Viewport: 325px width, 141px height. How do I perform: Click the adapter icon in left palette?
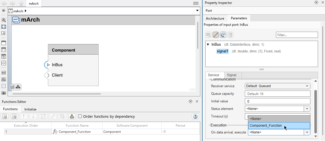[4, 63]
